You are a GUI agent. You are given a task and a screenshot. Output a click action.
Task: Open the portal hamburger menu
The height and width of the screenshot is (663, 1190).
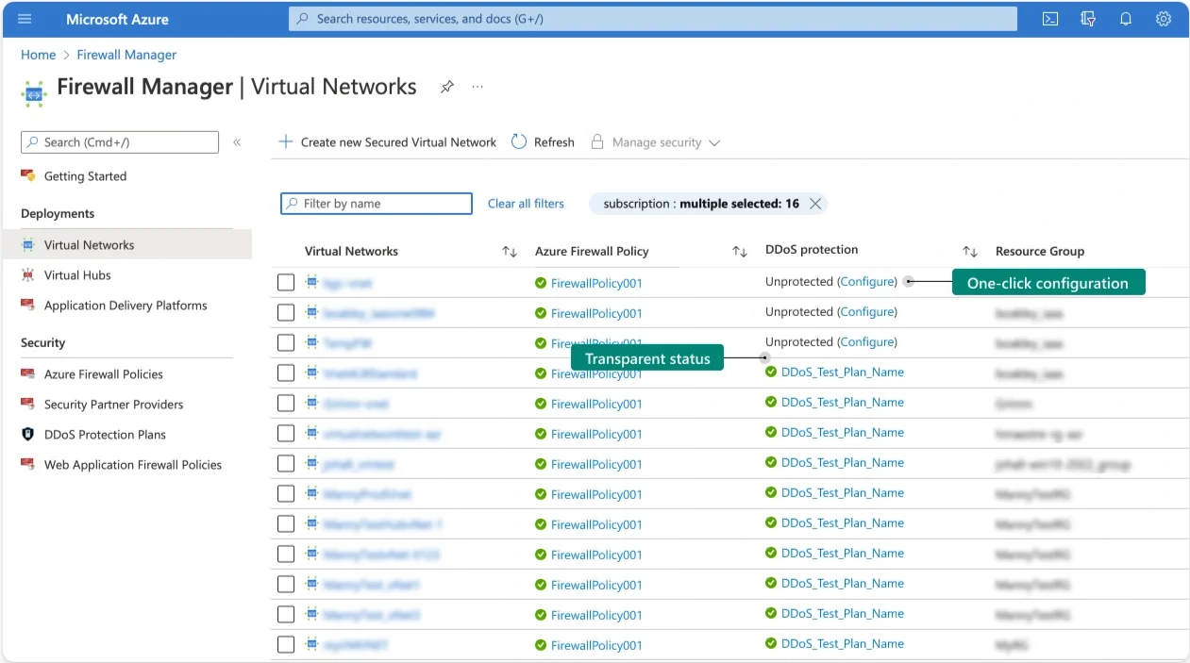point(25,19)
